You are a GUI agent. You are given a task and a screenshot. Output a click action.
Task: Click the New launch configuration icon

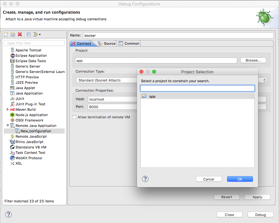(6, 34)
